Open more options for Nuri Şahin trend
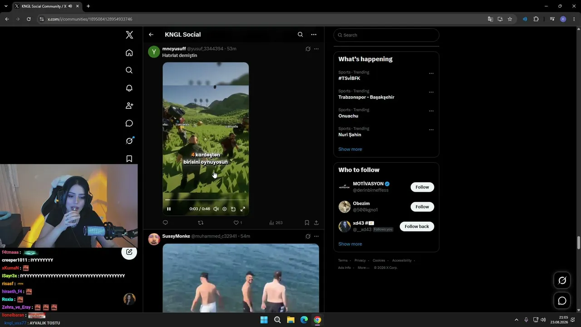 (431, 129)
